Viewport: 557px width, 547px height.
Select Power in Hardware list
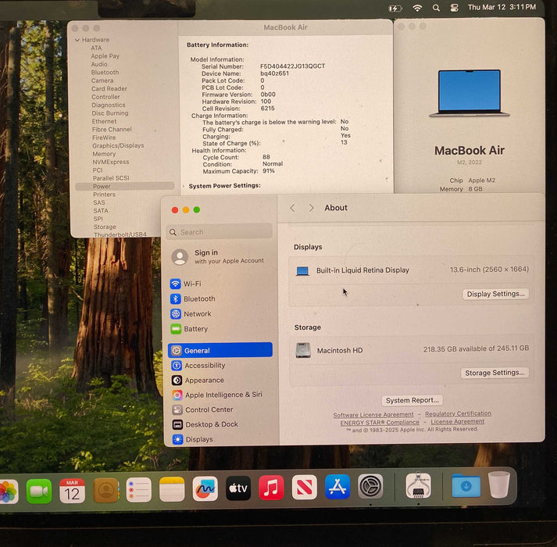point(125,186)
